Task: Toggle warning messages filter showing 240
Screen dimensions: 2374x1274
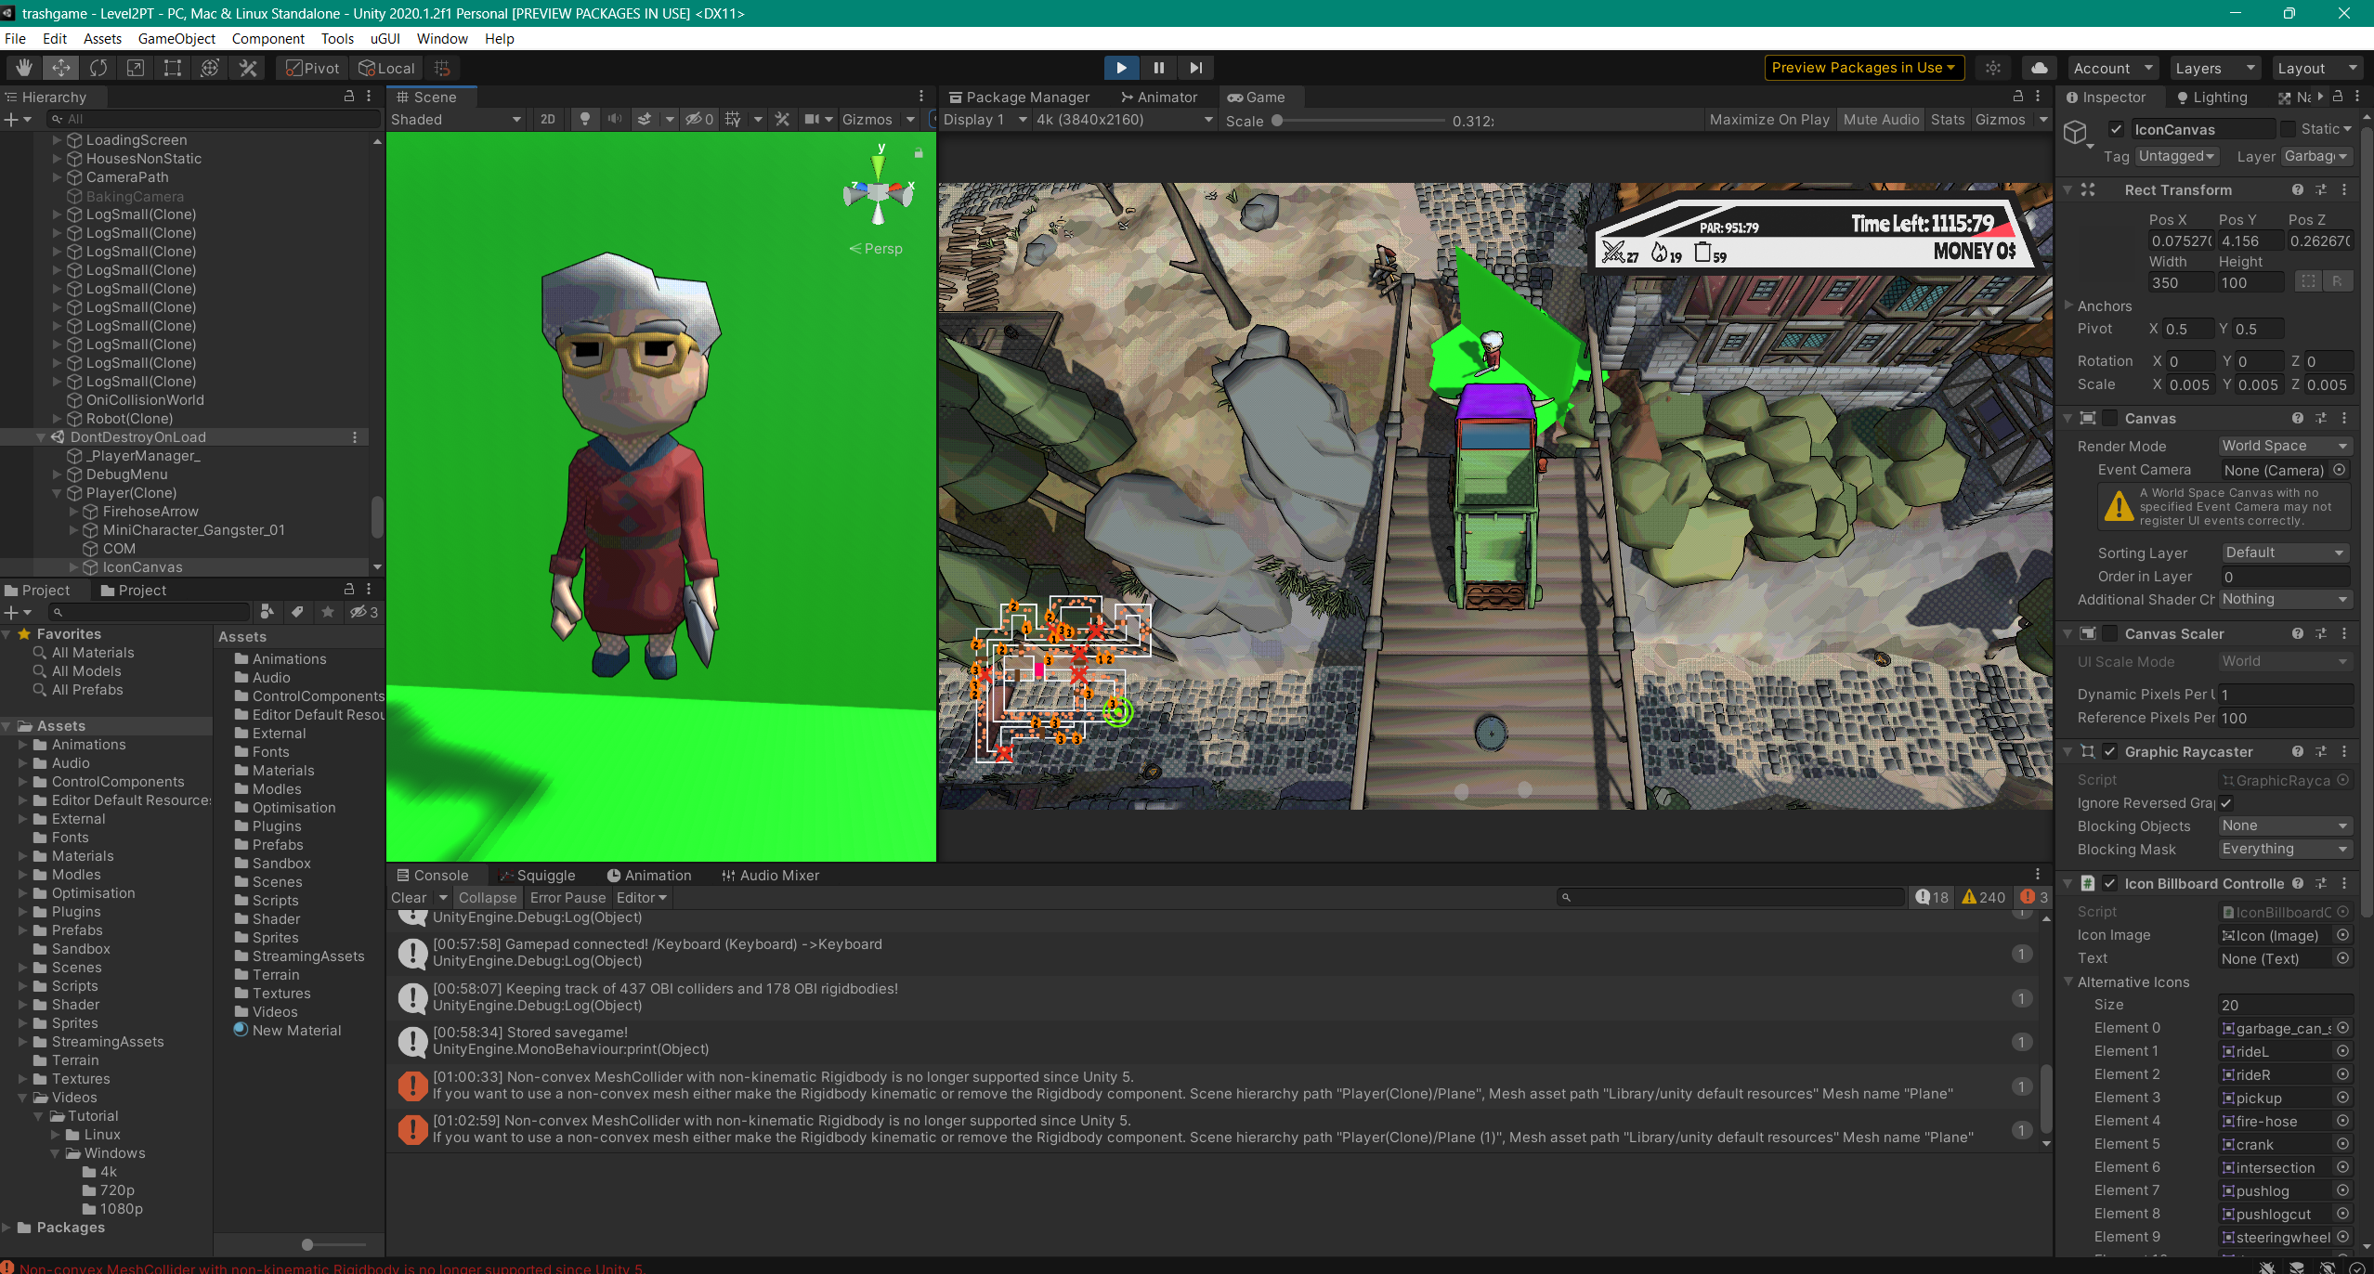Action: tap(1983, 897)
